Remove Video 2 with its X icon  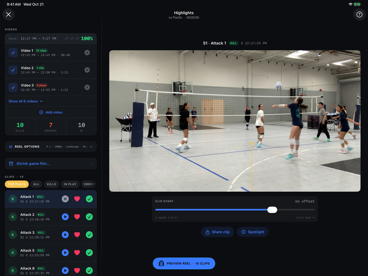(87, 70)
